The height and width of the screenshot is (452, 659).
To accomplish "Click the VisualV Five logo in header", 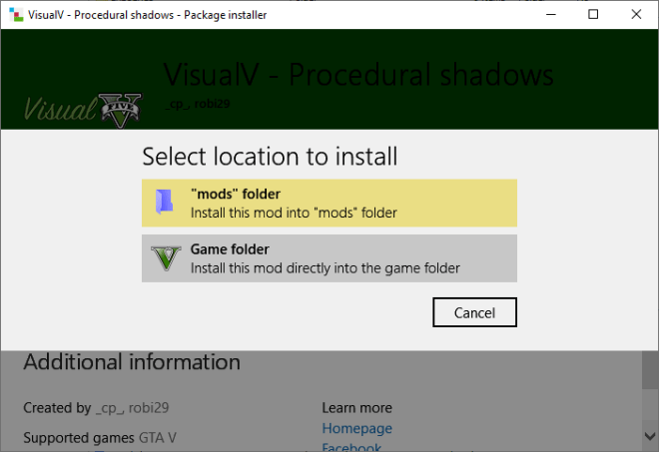I will 83,110.
